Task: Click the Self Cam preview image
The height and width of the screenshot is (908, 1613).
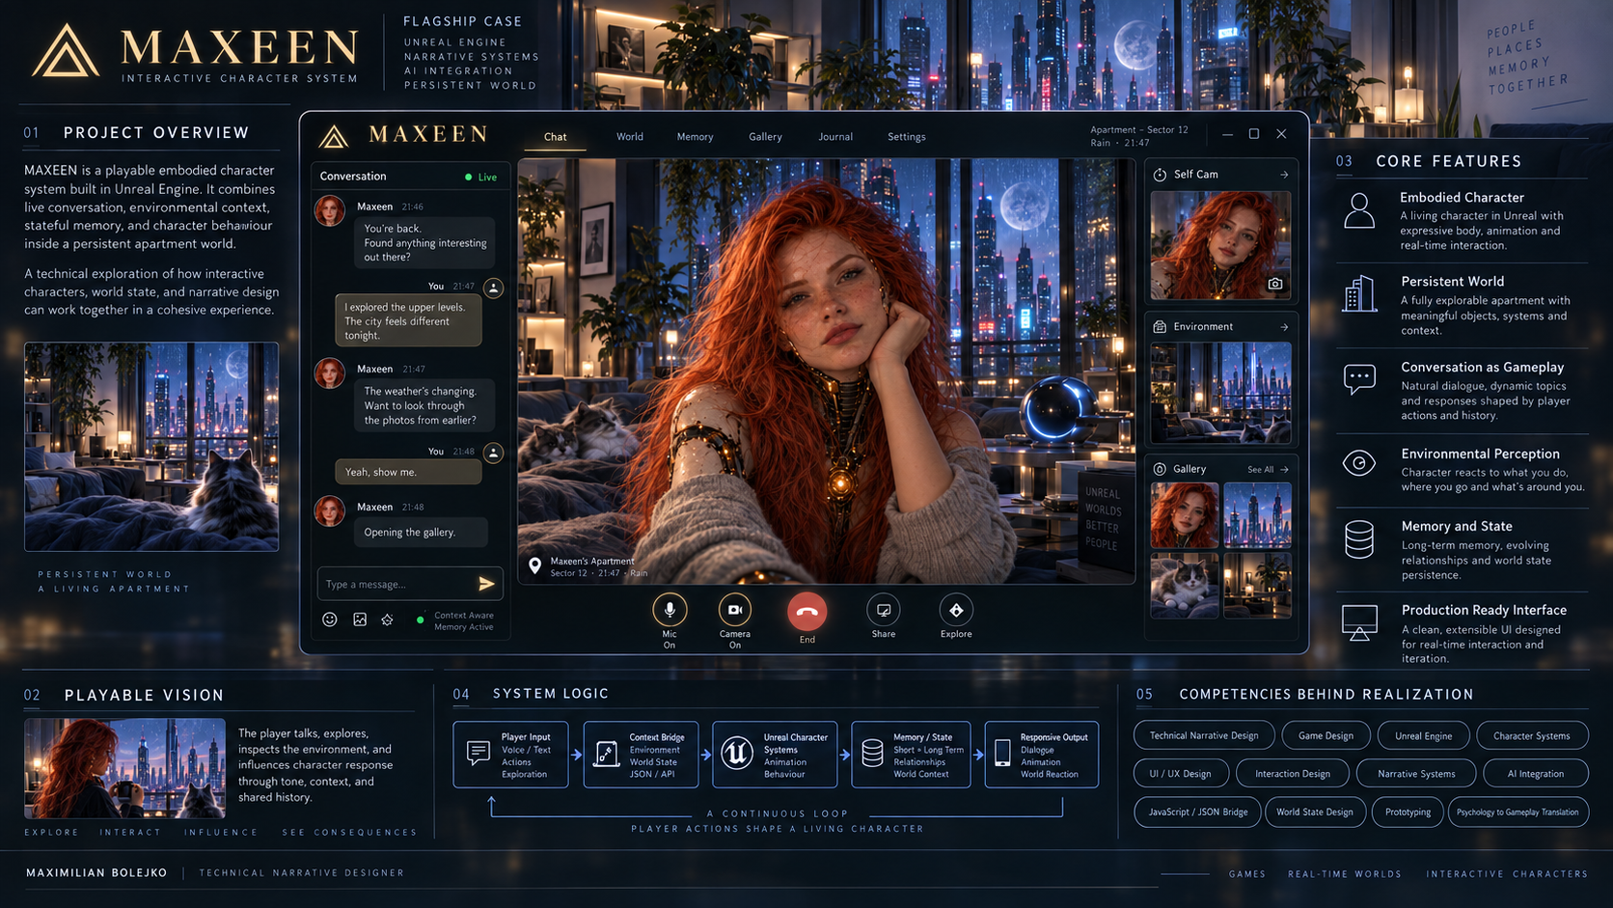Action: [1220, 245]
